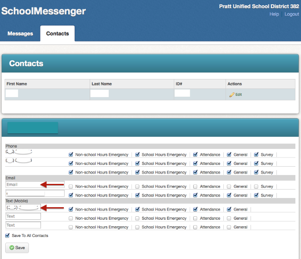The height and width of the screenshot is (259, 301).
Task: Check first email Non-school Hours Emergency
Action: pos(71,186)
